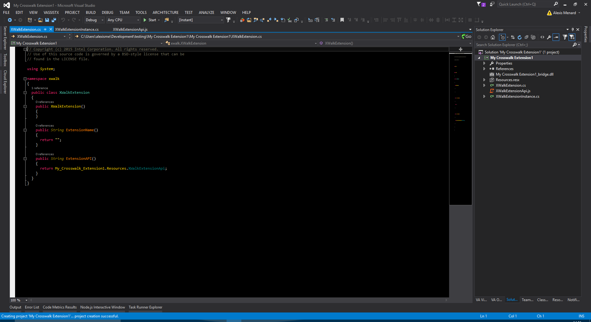Switch to the XWalkExtensionInstance.cs tab
591x322 pixels.
[77, 29]
